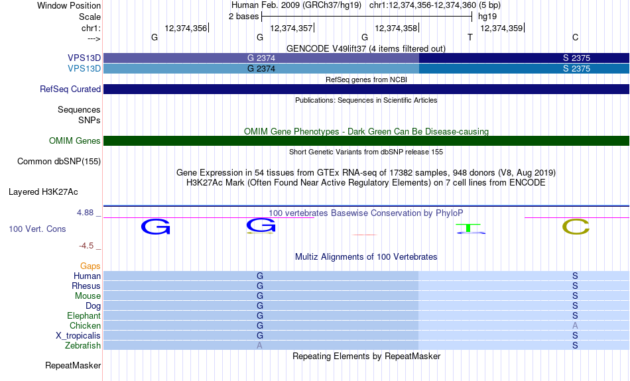Click the RefSeq Curated dark blue gene bar
The image size is (630, 381).
(366, 89)
